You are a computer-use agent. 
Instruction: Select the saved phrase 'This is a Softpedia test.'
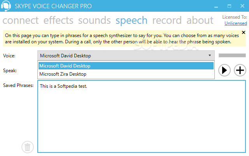coord(63,86)
